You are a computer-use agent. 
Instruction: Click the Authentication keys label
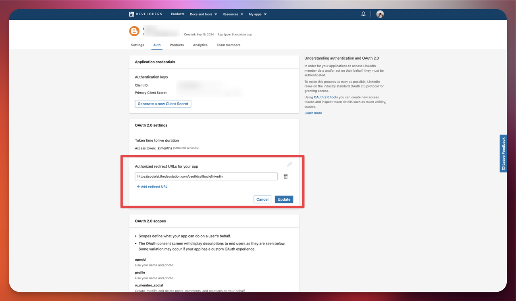(151, 77)
